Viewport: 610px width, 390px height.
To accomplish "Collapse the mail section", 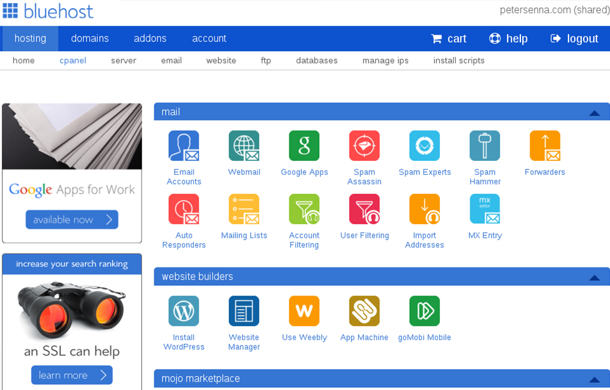I will [594, 113].
